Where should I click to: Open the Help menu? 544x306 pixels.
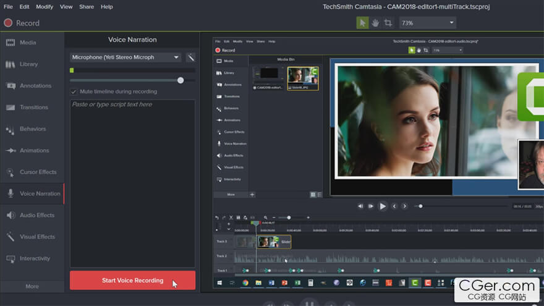click(x=106, y=7)
